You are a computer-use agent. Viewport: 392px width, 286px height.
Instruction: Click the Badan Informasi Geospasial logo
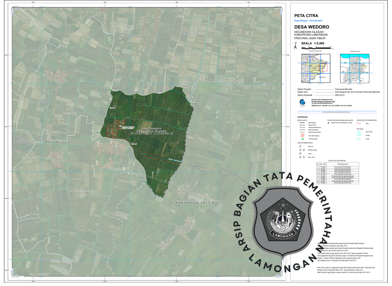[302, 102]
